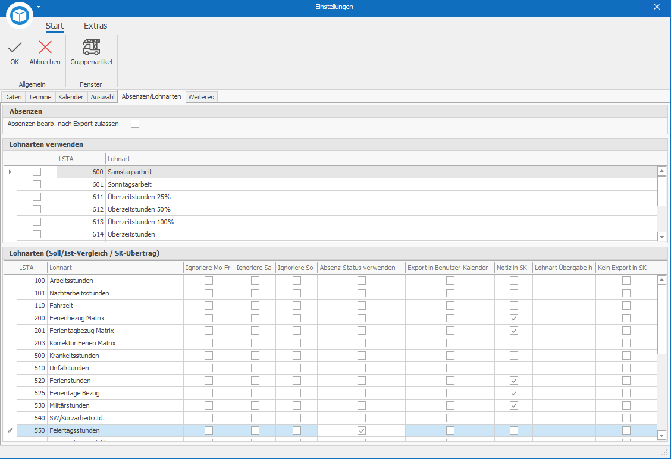This screenshot has width=671, height=459.
Task: Tick the Überzeitstunden 25% checkbox
Action: [x=37, y=197]
